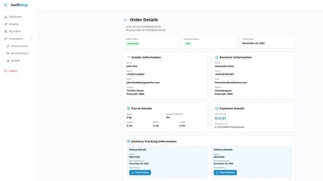Click the red Logout icon
Screen dimensions: 323x181
pyautogui.click(x=6, y=71)
